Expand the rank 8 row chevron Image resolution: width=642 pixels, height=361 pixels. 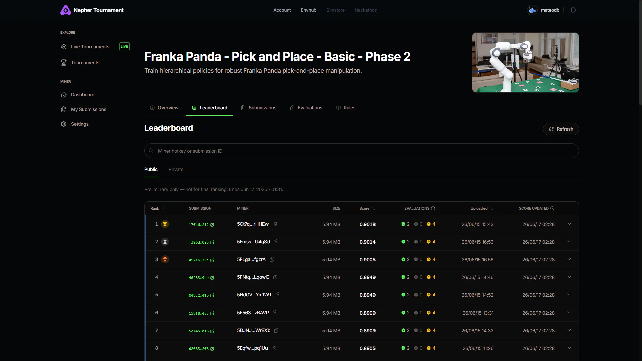(x=569, y=348)
